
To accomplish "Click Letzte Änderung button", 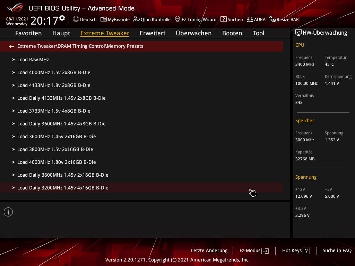I will 209,251.
